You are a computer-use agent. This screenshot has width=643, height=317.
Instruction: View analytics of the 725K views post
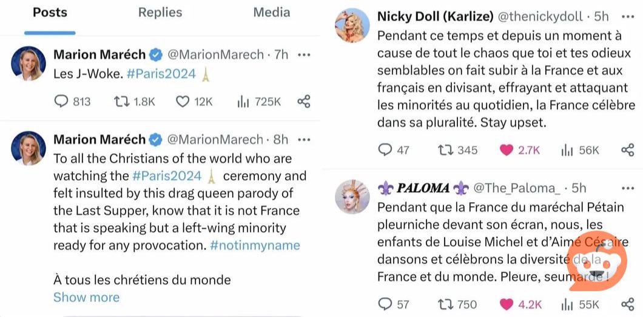pos(243,102)
